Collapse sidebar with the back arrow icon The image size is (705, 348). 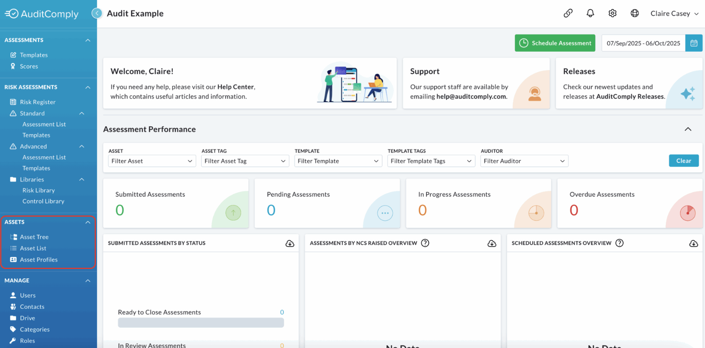tap(97, 13)
